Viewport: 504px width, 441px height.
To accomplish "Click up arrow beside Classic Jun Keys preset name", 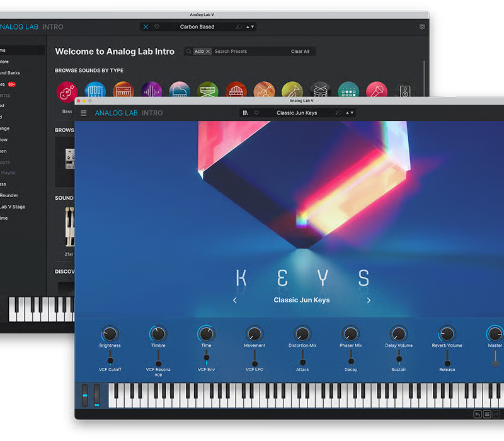I will [347, 113].
